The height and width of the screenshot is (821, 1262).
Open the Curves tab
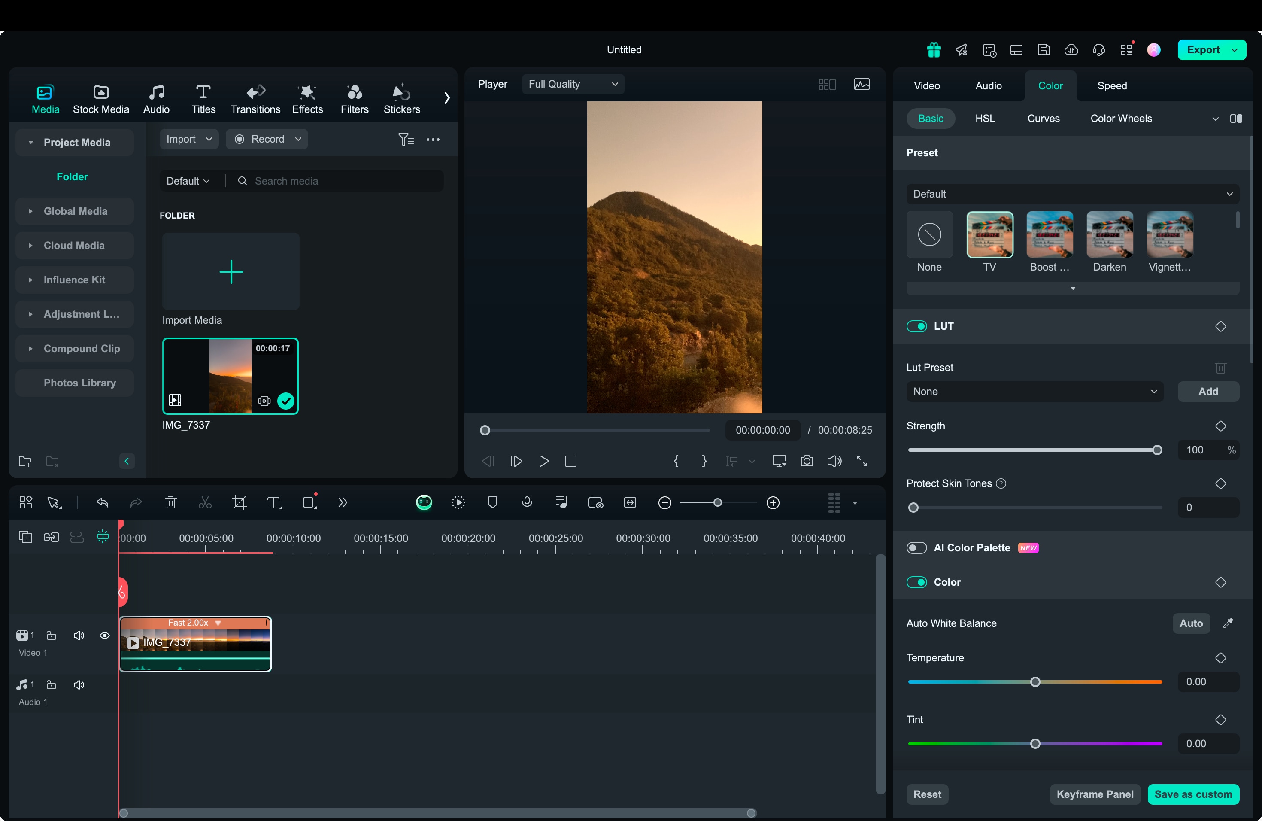pyautogui.click(x=1043, y=118)
